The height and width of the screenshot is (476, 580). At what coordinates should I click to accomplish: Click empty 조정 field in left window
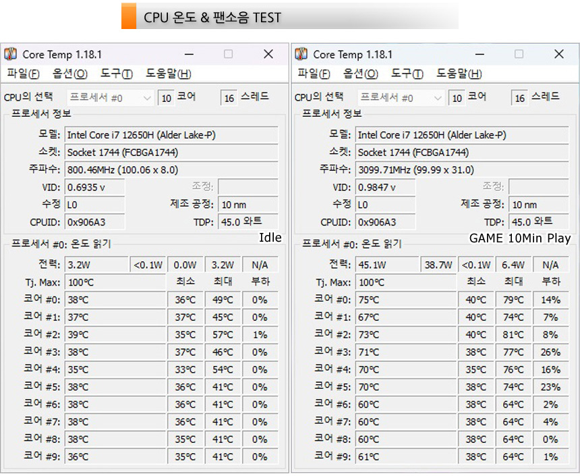pos(248,187)
